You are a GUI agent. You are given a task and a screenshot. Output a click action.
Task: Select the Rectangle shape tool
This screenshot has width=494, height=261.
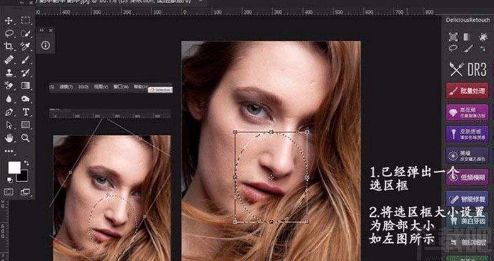coord(26,125)
